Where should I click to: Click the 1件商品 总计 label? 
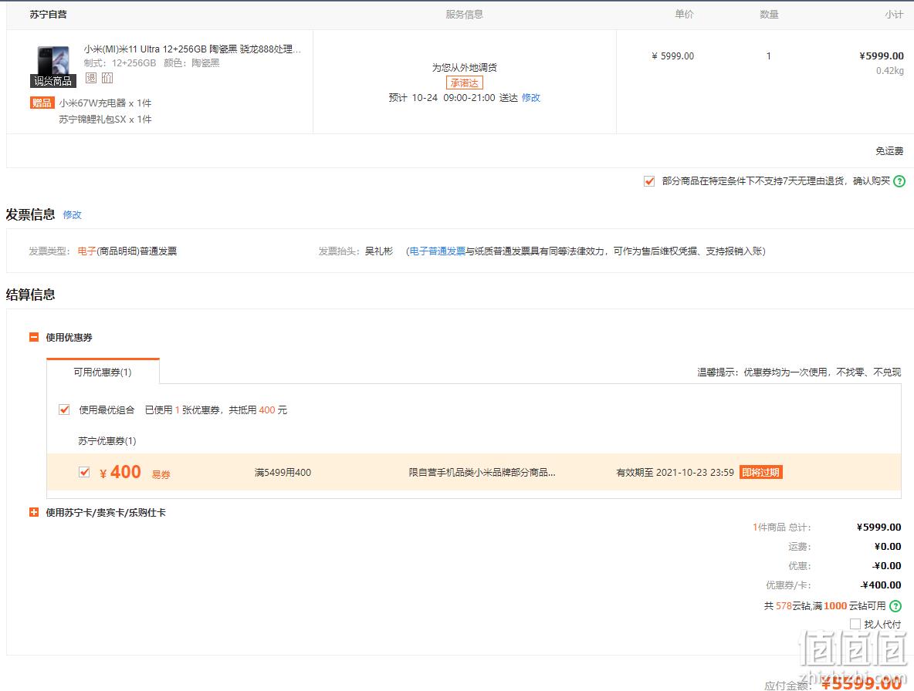[x=782, y=528]
